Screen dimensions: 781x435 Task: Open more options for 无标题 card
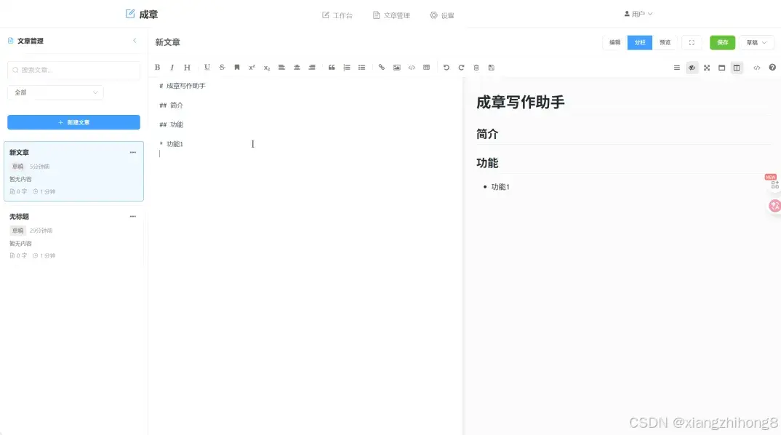[133, 217]
